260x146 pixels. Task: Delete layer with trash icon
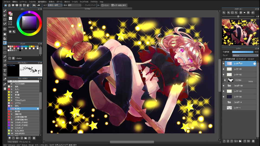coord(253,141)
